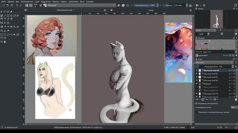
Task: Open the Слой menu
Action: tap(37, 1)
